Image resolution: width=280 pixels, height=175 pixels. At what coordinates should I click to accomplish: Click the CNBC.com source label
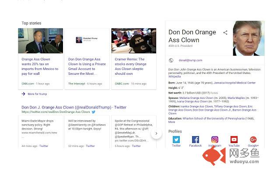tap(122, 84)
